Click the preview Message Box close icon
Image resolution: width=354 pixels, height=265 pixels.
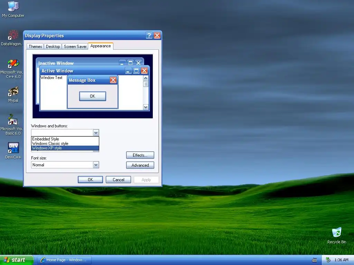[x=113, y=80]
